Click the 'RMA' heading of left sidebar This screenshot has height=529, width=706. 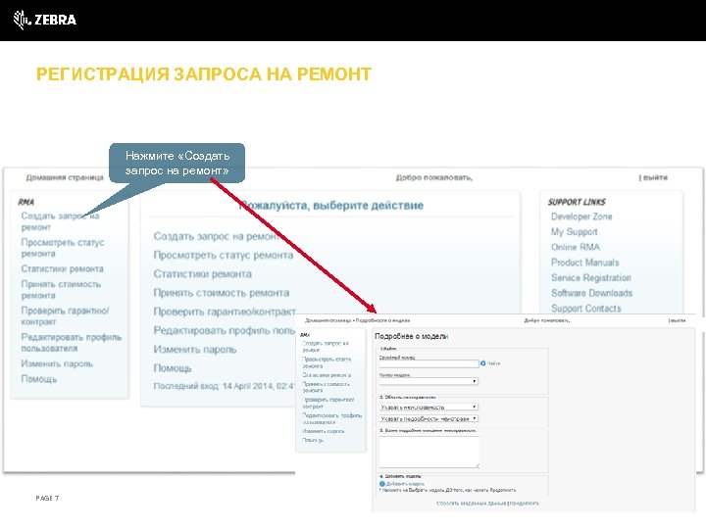(26, 202)
